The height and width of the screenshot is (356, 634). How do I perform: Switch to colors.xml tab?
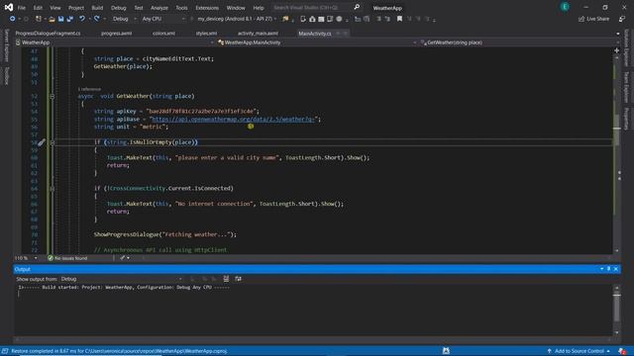(163, 34)
